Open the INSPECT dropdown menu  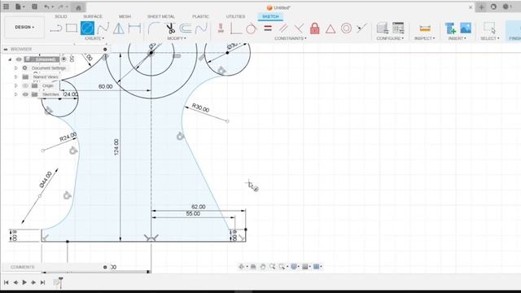click(424, 38)
